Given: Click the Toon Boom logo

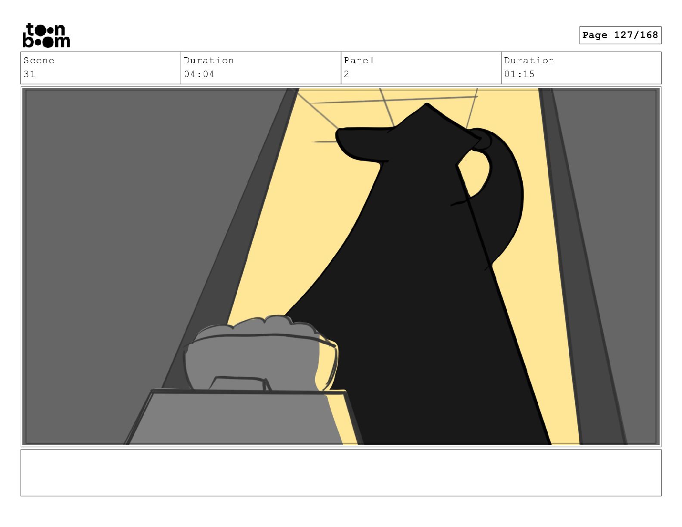Looking at the screenshot, I should click(46, 35).
